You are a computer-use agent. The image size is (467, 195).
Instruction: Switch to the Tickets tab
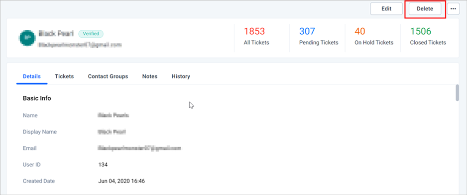coord(64,76)
